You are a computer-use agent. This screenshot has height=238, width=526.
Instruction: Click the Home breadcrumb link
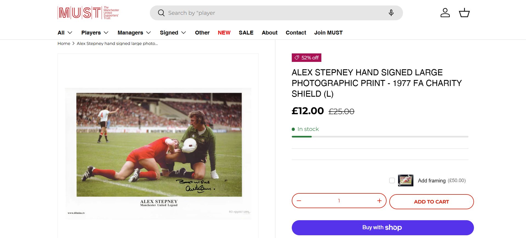tap(64, 44)
